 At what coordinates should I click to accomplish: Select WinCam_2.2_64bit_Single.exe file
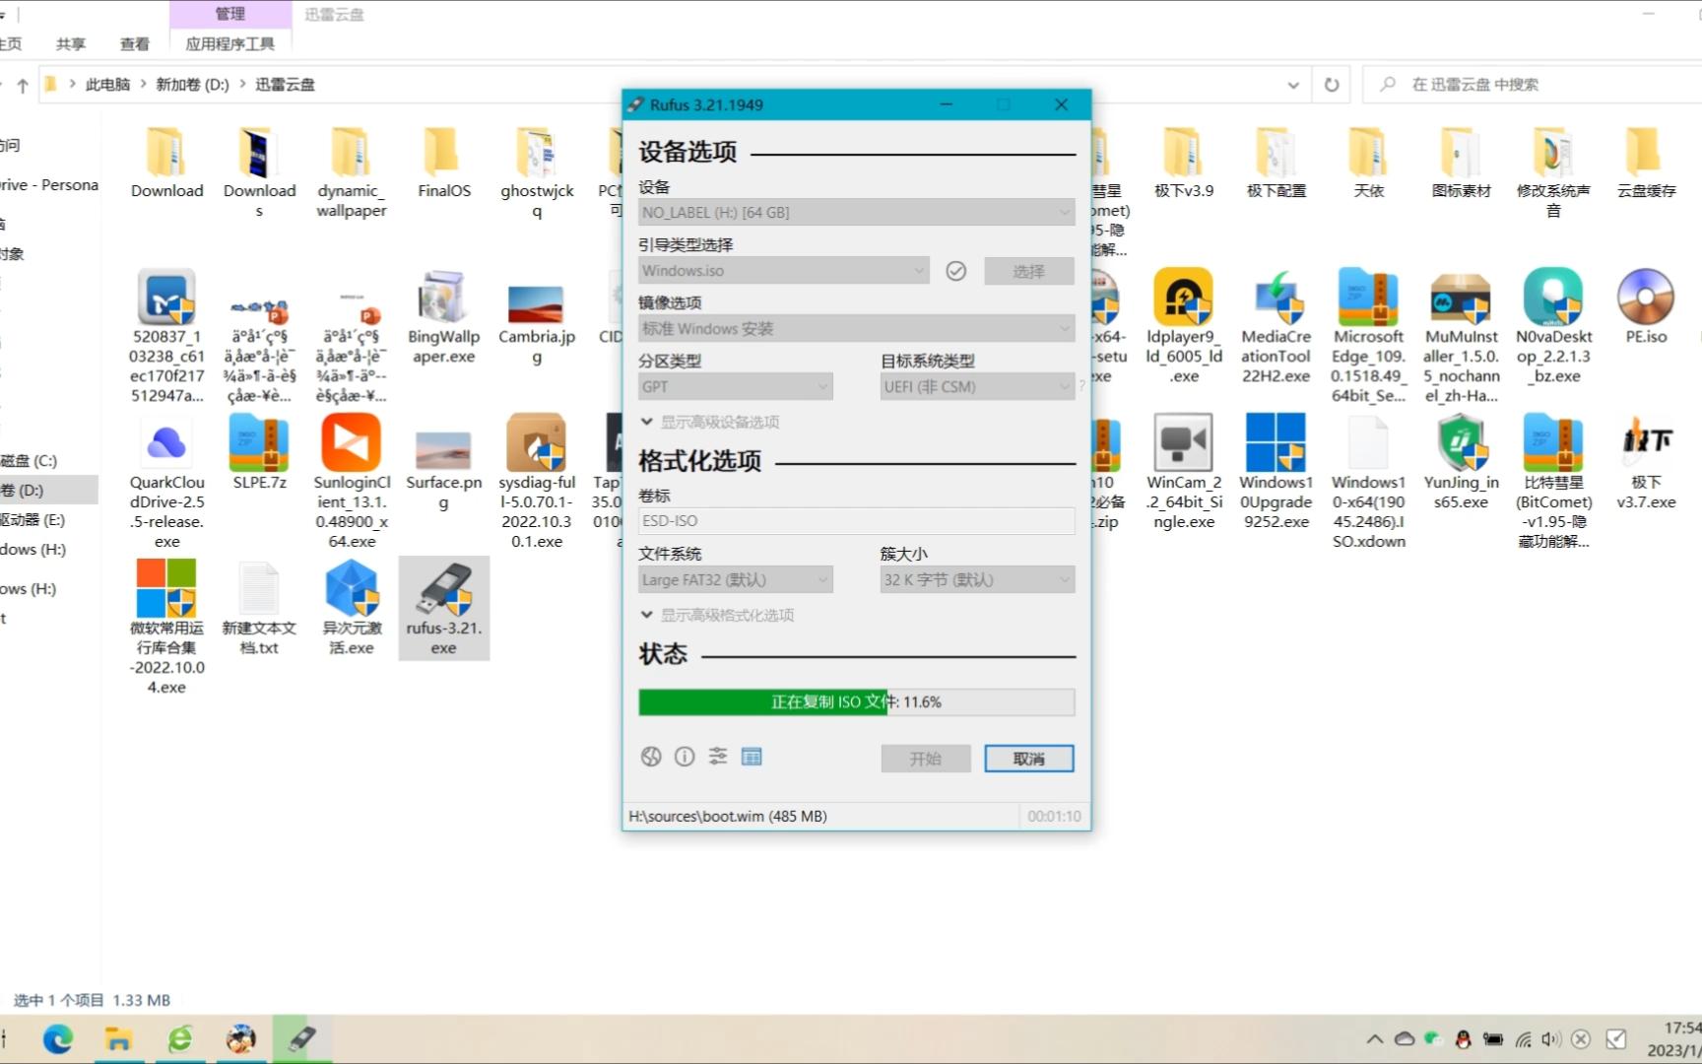click(x=1184, y=472)
